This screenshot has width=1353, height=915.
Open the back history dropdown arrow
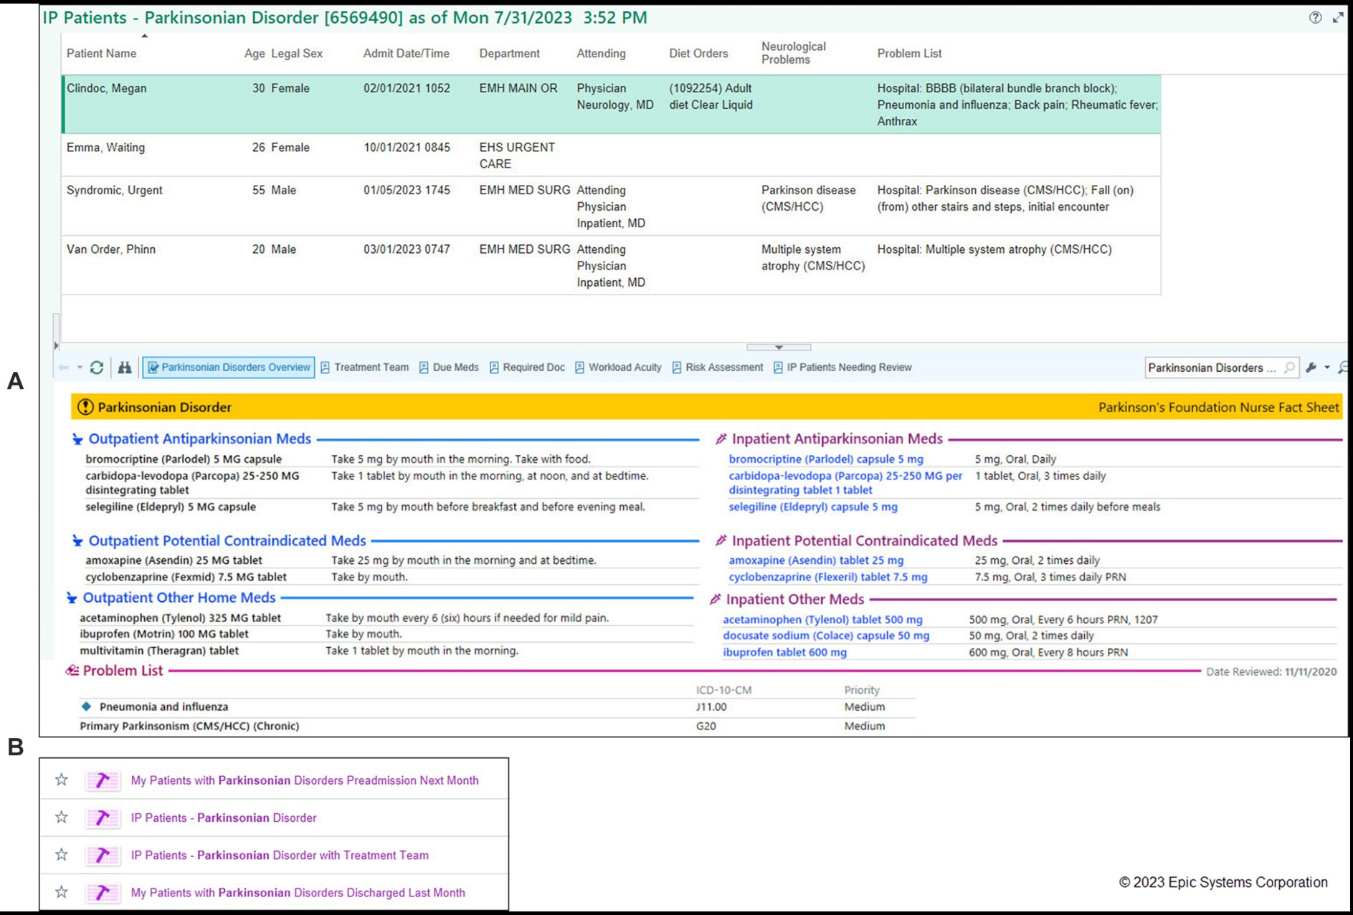80,368
